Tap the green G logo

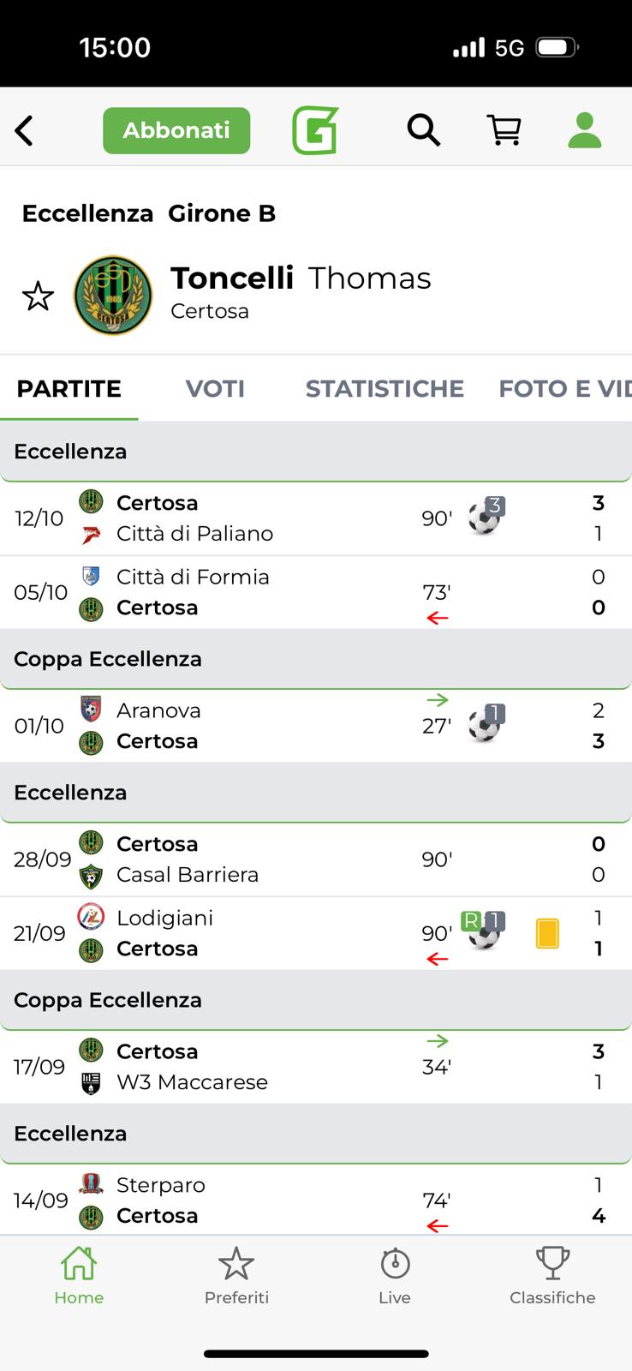click(315, 130)
